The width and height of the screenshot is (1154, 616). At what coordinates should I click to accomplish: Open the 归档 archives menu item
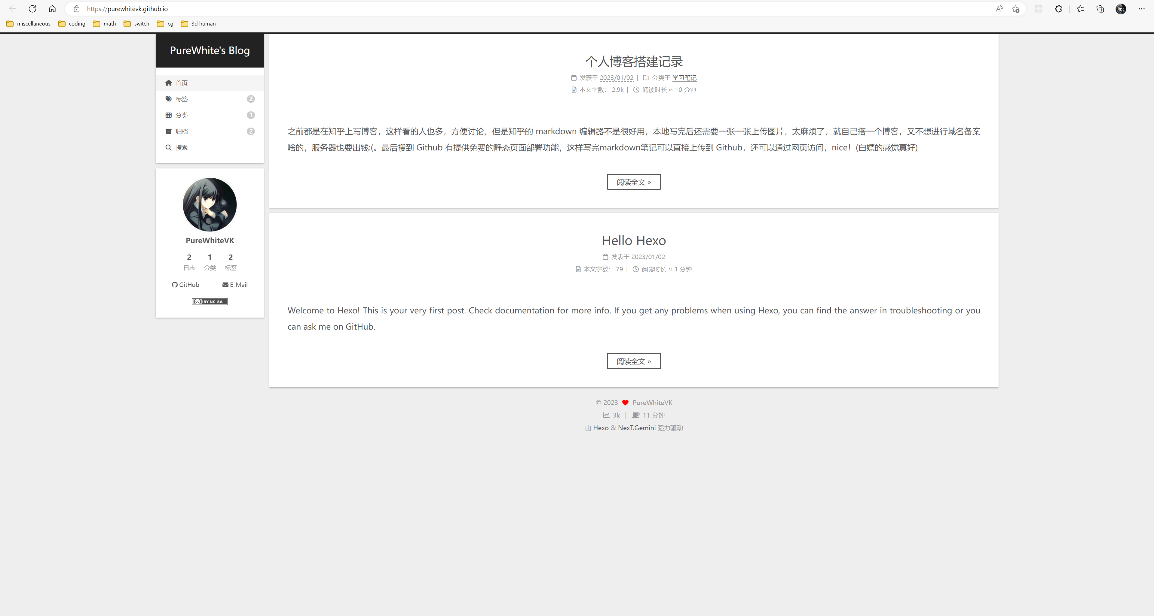coord(182,131)
